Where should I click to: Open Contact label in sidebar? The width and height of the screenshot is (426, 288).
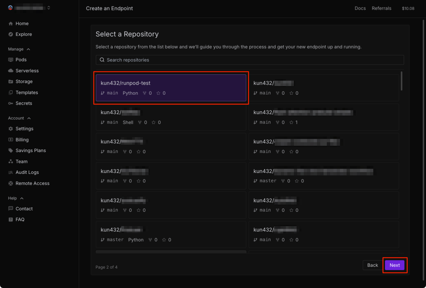24,209
